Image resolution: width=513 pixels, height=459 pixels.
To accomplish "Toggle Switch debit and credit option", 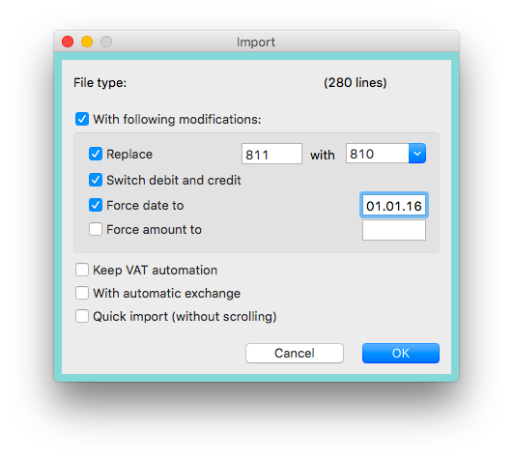I will (96, 180).
